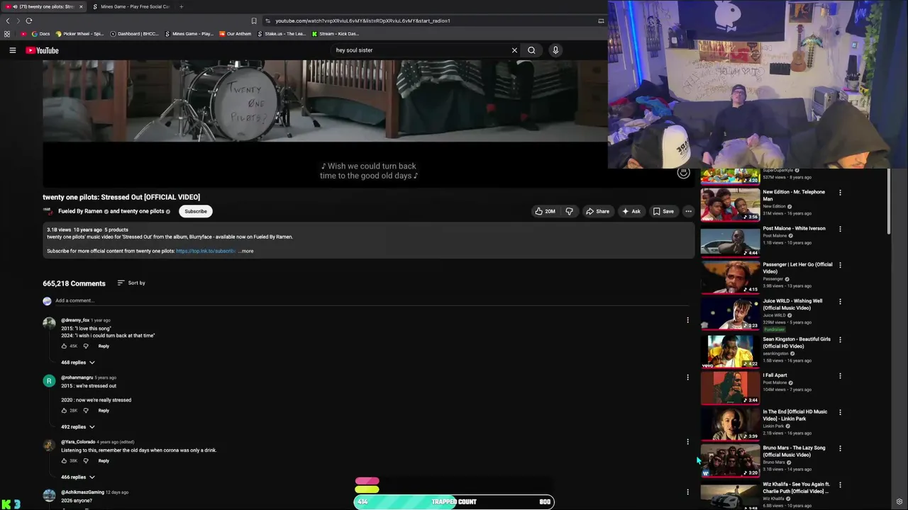
Task: Like the Stressed Out video
Action: coord(545,211)
